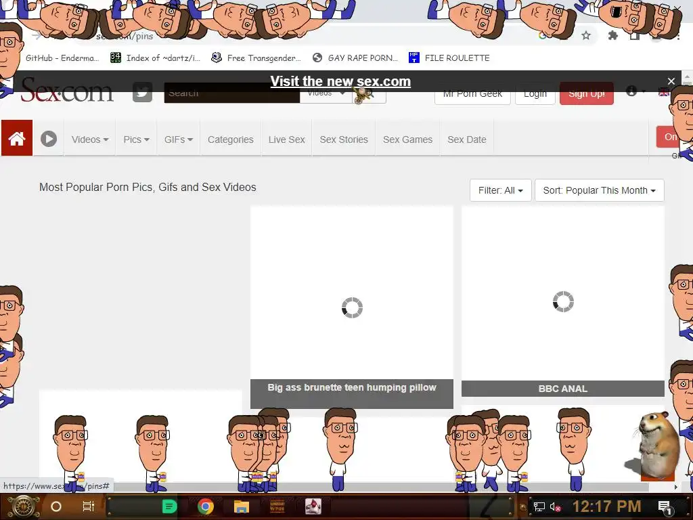Select Sex Stories in navigation bar
Viewport: 693px width, 520px height.
coord(344,139)
